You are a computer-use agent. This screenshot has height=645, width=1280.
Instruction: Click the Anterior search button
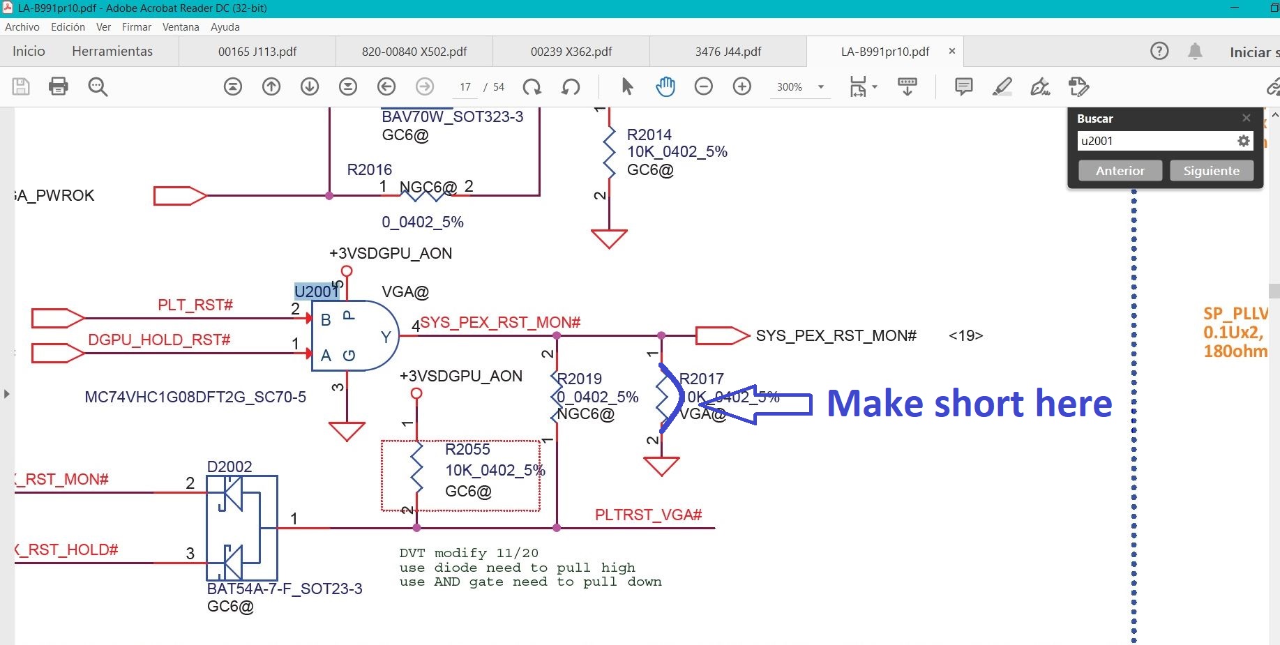point(1120,171)
